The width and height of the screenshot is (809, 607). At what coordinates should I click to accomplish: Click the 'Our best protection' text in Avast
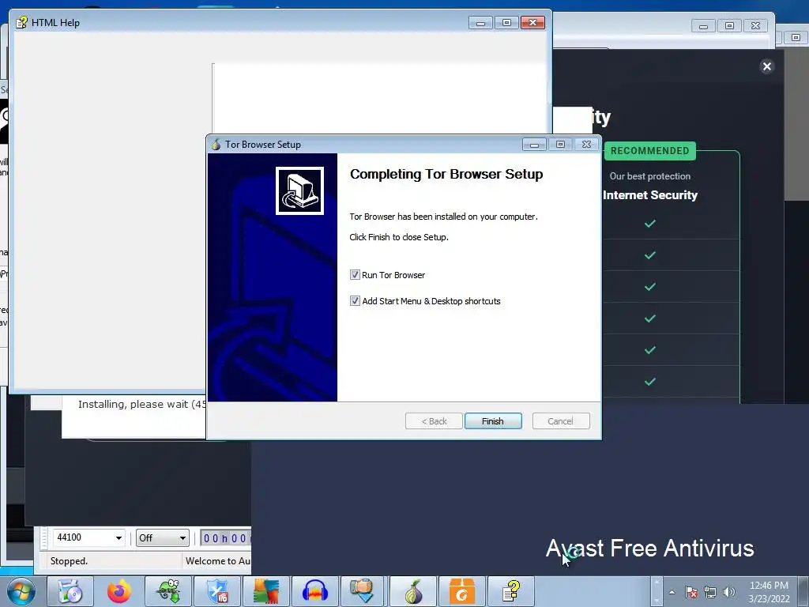(x=649, y=176)
